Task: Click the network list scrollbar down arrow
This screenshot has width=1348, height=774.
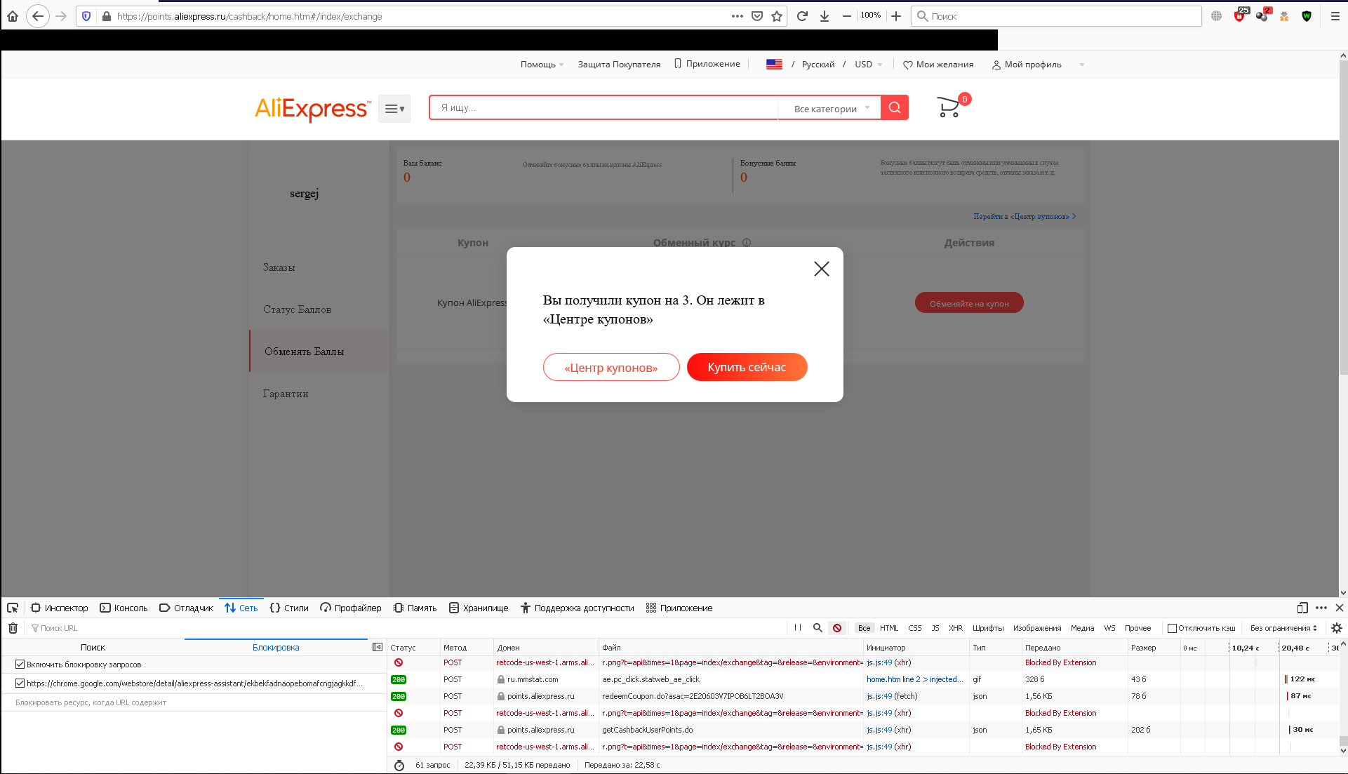Action: 1343,750
